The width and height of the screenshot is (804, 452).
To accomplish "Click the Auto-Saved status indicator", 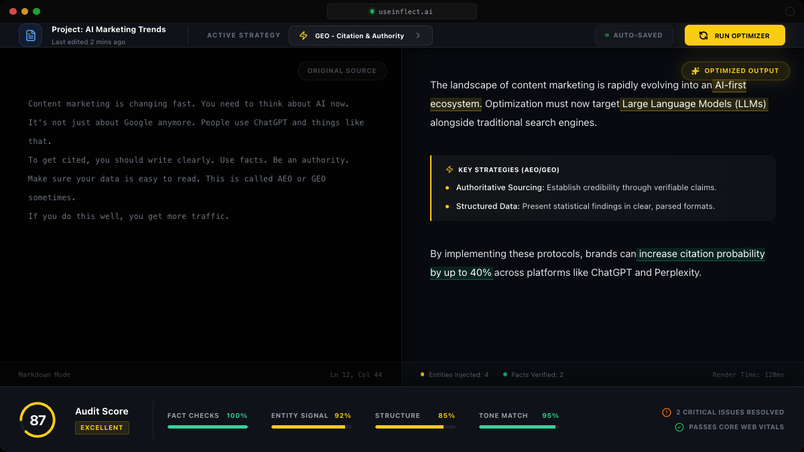I will click(634, 35).
